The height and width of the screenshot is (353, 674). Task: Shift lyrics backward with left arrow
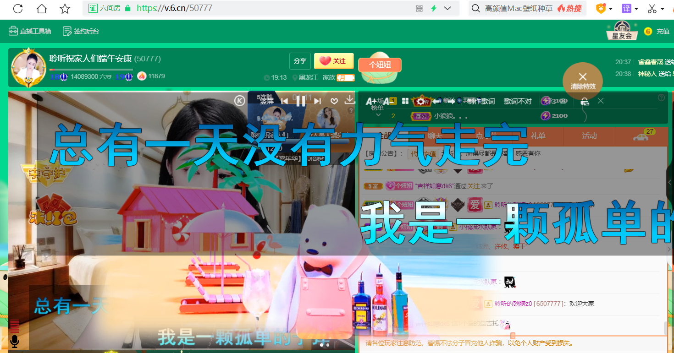[436, 101]
